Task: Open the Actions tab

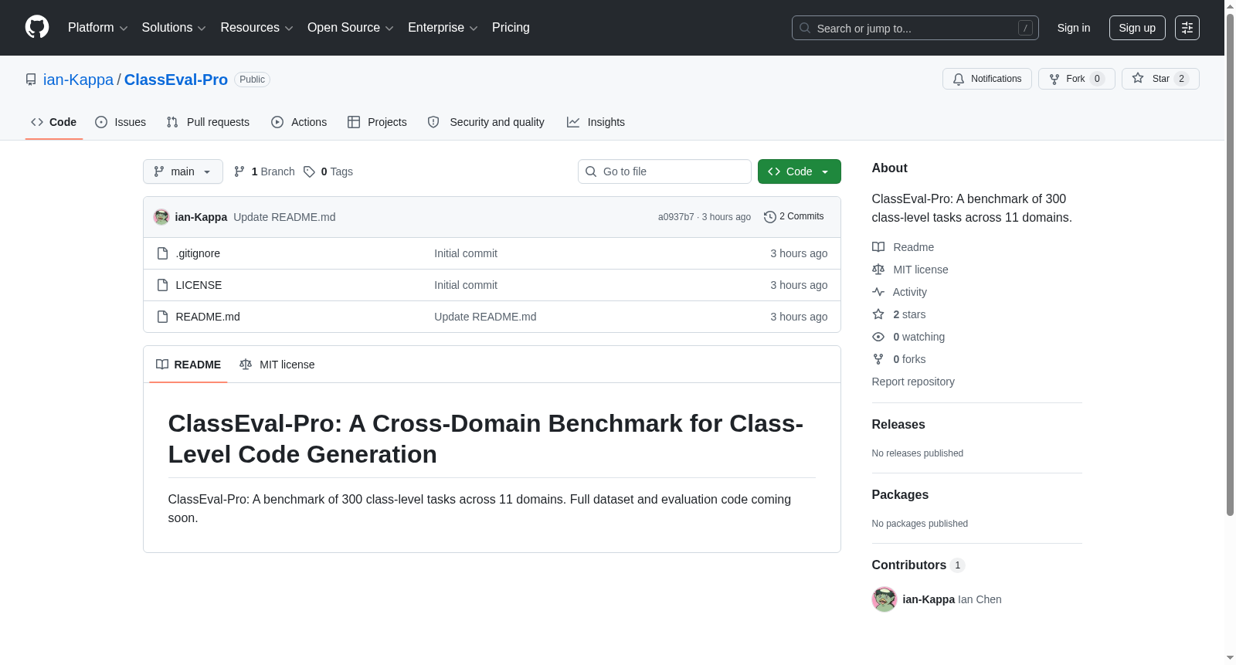Action: point(299,122)
